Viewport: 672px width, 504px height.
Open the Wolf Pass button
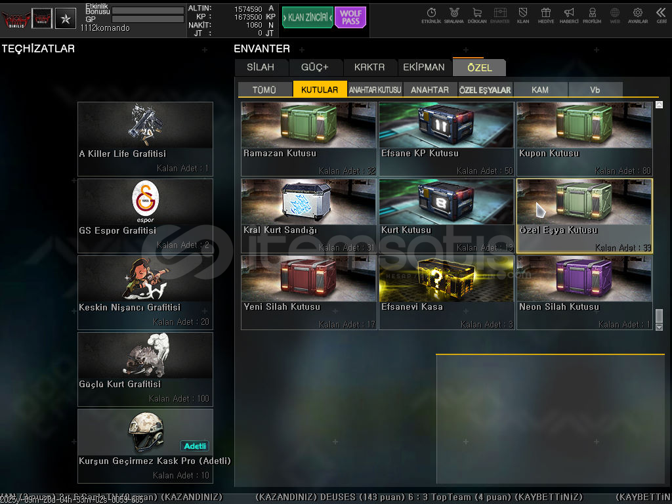pyautogui.click(x=350, y=17)
